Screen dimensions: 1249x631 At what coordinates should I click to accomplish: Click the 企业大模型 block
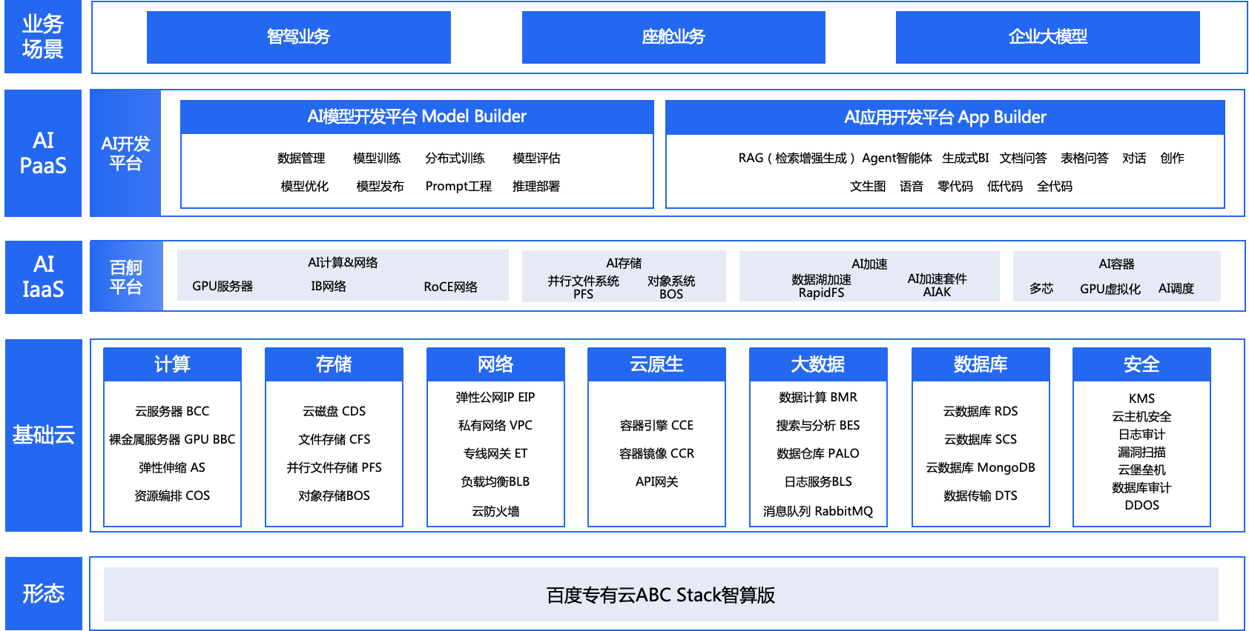[x=1048, y=37]
